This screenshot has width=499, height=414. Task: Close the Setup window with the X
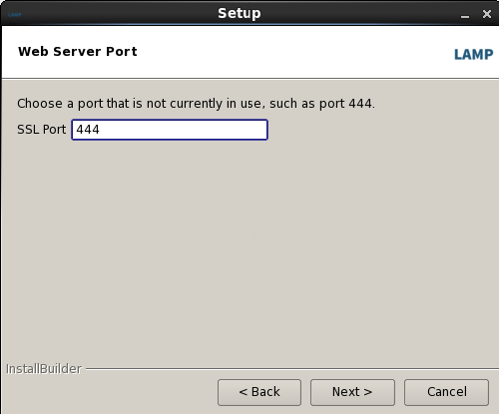[487, 14]
